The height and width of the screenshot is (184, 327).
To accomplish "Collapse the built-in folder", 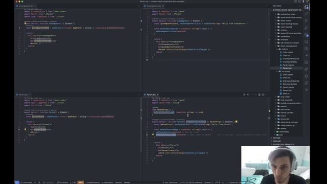I will (x=285, y=49).
